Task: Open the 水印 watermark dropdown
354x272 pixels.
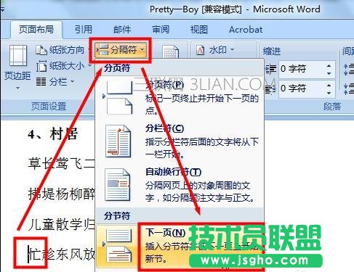Action: tap(215, 50)
